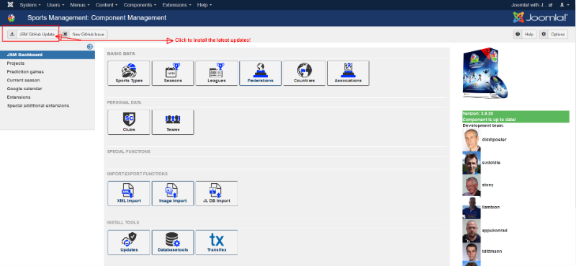Screen dimensions: 576x266
Task: Open the Menus dropdown menu
Action: pos(80,5)
